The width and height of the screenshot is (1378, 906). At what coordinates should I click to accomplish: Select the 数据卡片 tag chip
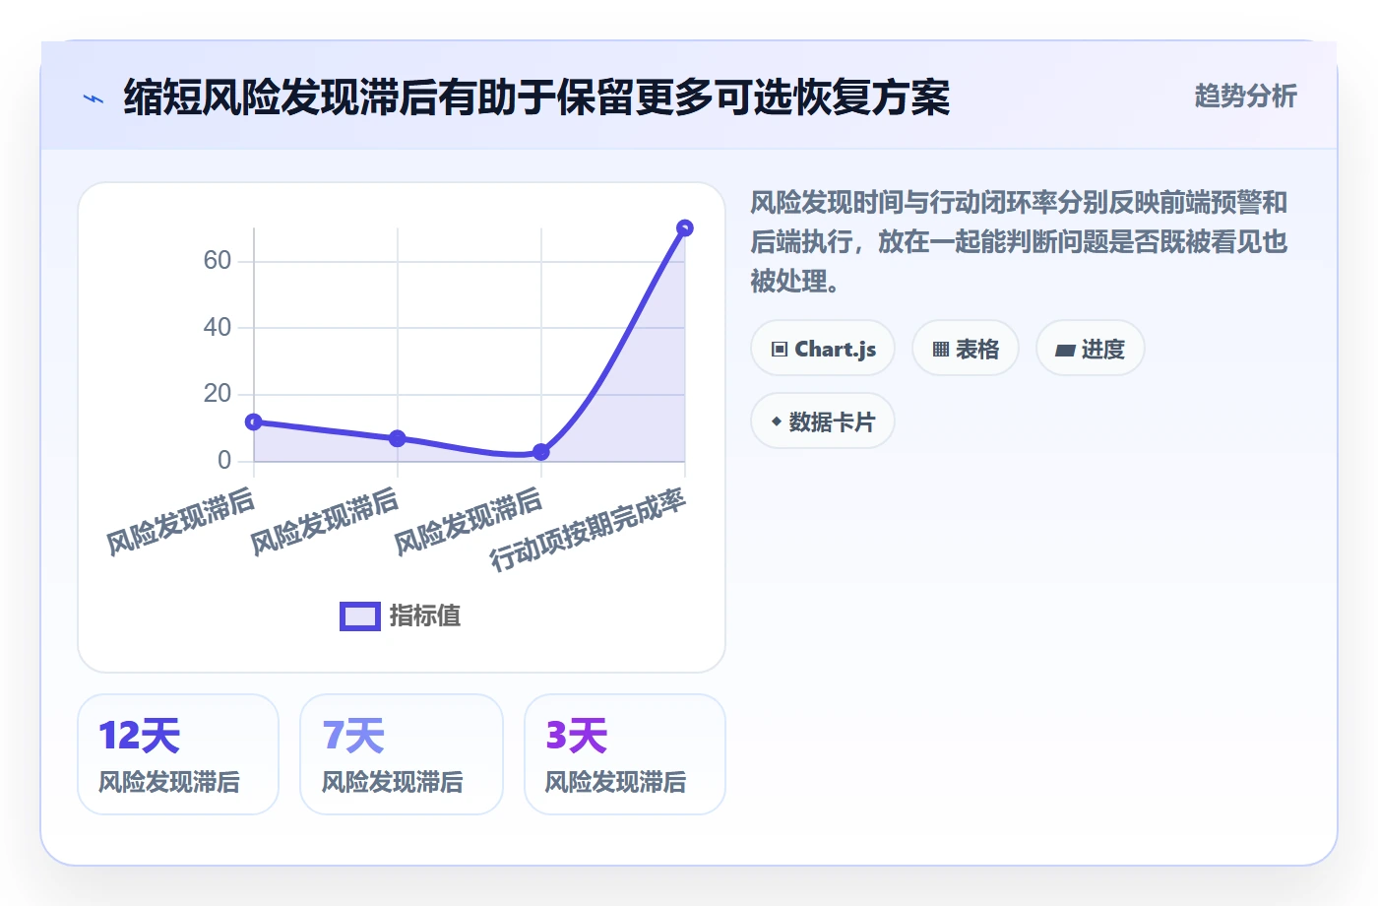[823, 421]
